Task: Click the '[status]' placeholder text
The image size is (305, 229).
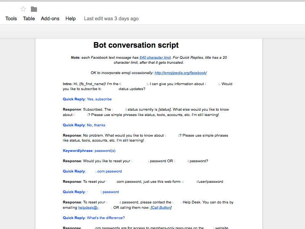Action: pyautogui.click(x=165, y=110)
